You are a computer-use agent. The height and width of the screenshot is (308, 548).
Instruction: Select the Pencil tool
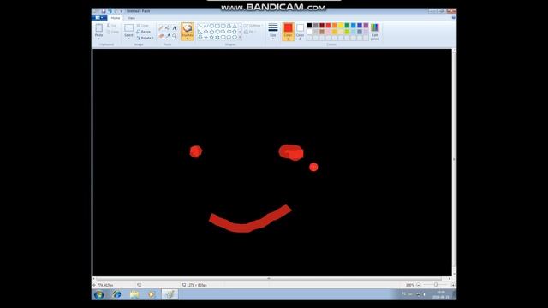pos(161,28)
